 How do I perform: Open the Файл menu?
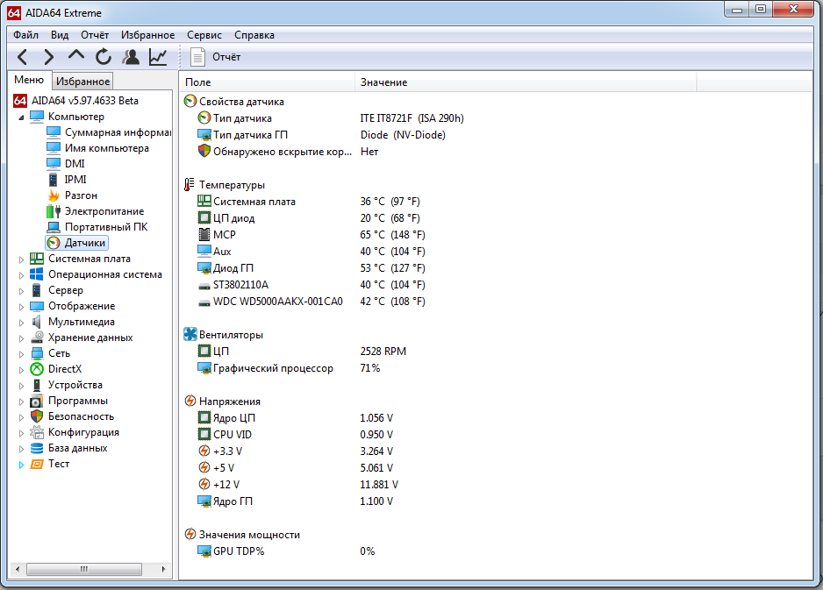pos(26,35)
